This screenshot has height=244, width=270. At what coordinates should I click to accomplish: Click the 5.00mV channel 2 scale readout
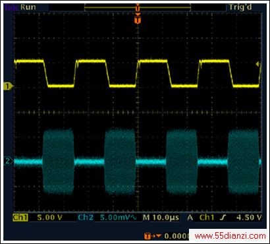coord(118,218)
